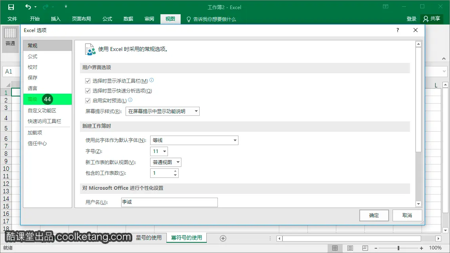Viewport: 450px width, 253px height.
Task: Open the 星号的使用 sheet tab
Action: (149, 238)
